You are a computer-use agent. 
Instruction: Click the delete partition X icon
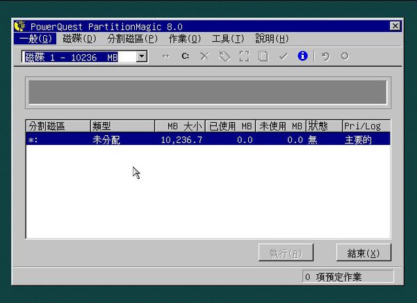click(x=204, y=56)
